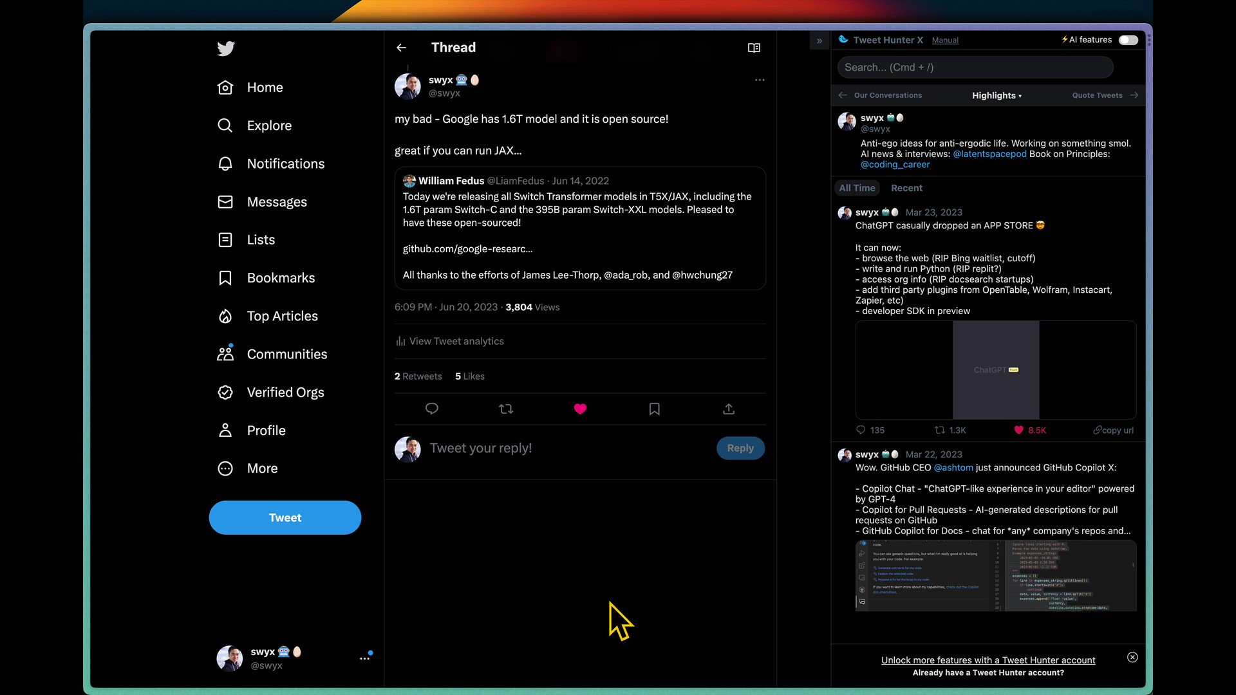Click the Twitter bird logo

pos(226,48)
